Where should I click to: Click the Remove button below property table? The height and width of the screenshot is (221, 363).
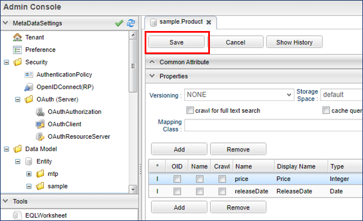[238, 207]
